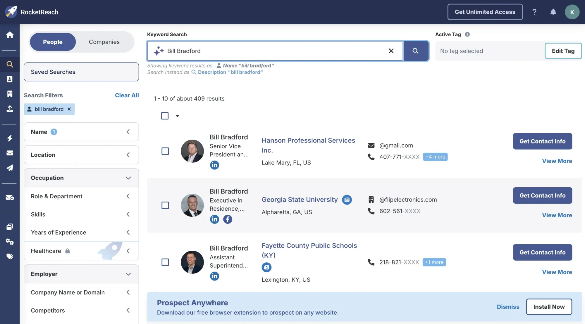Viewport: 585px width, 324px height.
Task: View More for Lake Mary result
Action: point(557,161)
